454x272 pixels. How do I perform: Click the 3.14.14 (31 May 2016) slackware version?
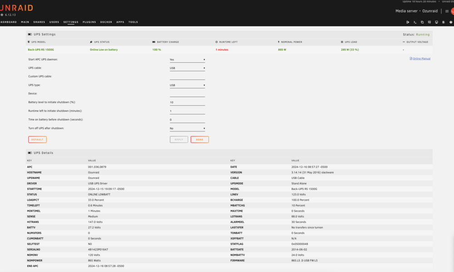point(312,173)
